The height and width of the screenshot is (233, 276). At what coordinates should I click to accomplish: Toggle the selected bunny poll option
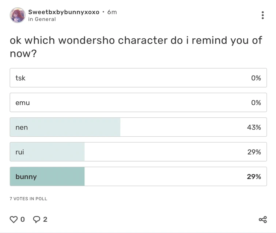click(138, 177)
